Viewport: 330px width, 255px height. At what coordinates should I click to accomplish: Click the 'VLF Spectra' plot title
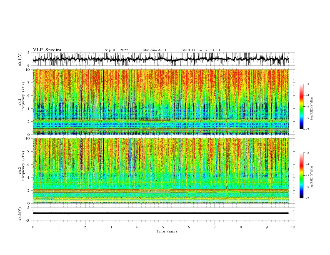pyautogui.click(x=47, y=50)
